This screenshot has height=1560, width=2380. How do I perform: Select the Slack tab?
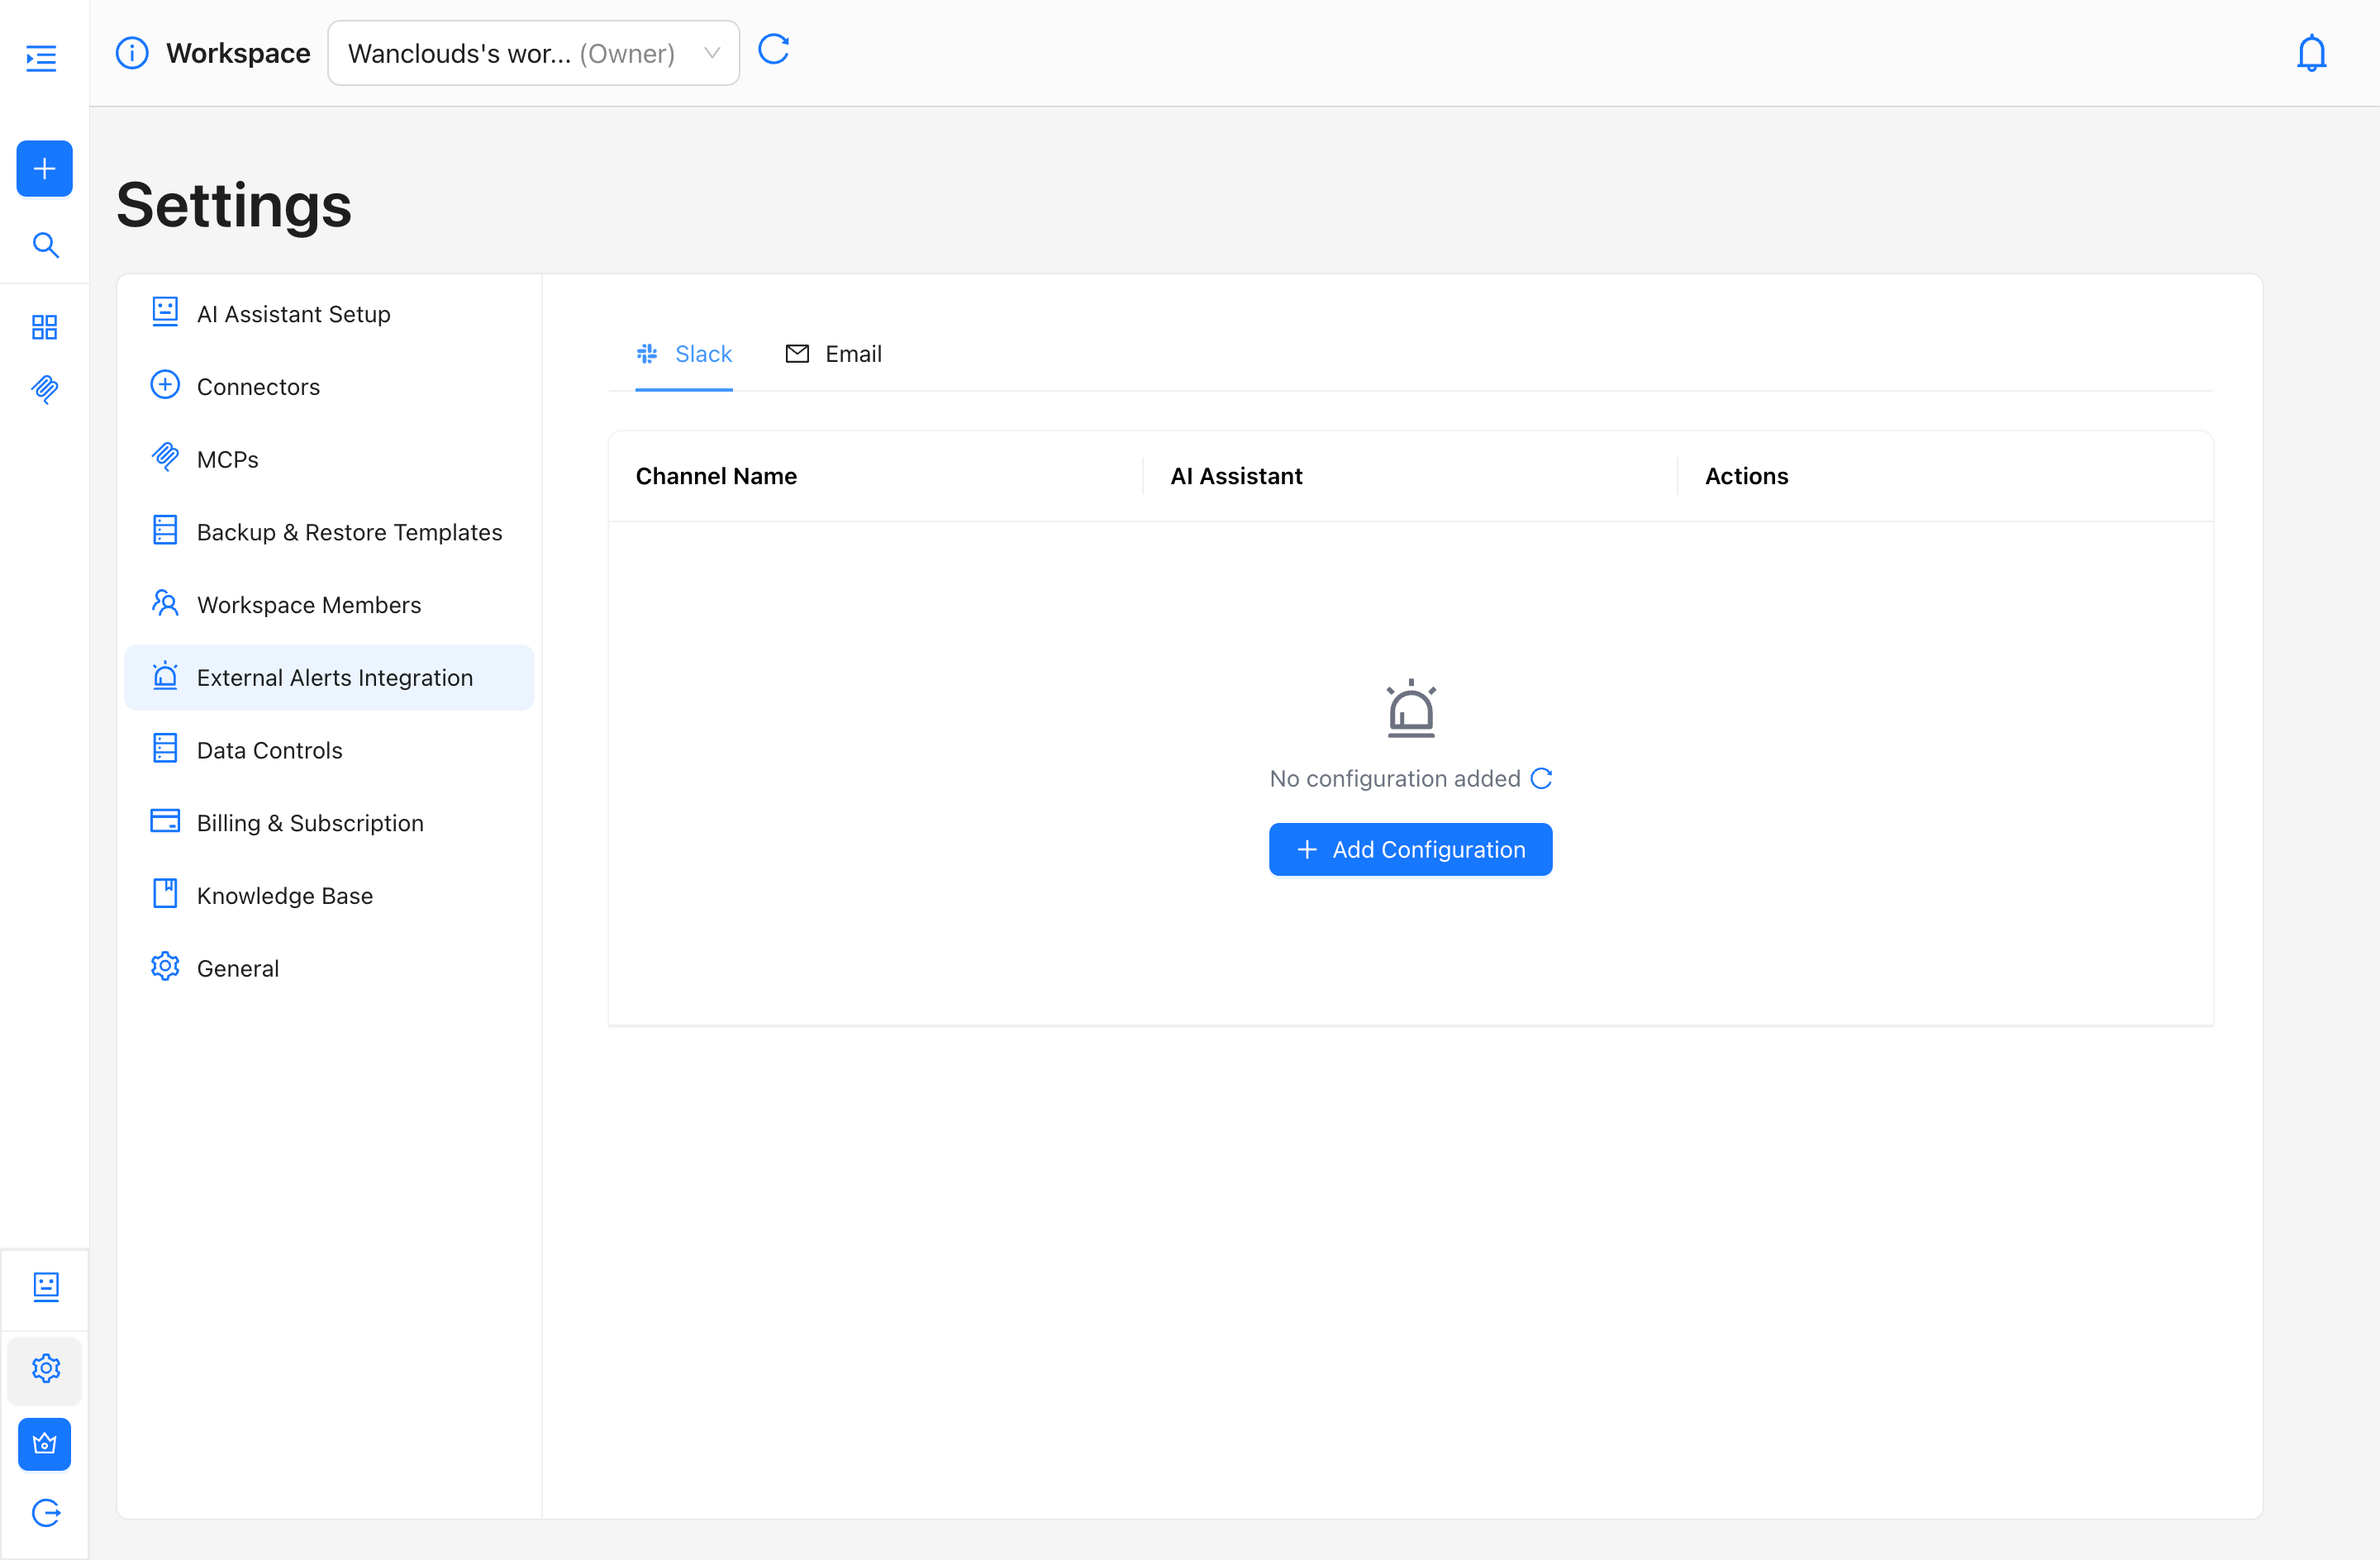tap(684, 354)
